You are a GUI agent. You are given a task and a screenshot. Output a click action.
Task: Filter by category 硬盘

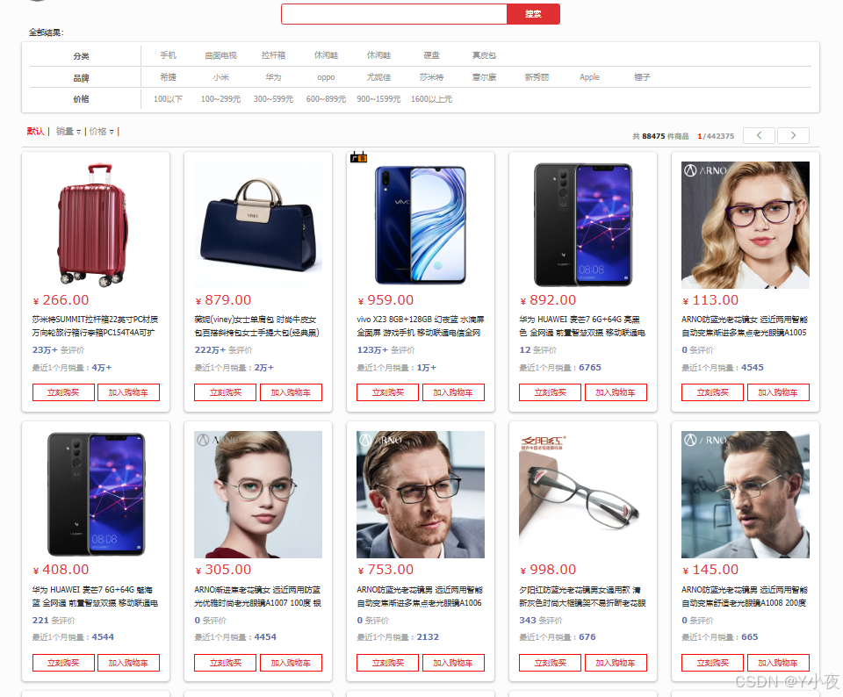tap(431, 55)
